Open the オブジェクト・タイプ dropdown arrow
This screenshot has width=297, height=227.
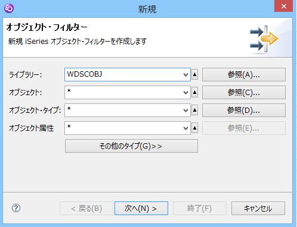point(185,111)
